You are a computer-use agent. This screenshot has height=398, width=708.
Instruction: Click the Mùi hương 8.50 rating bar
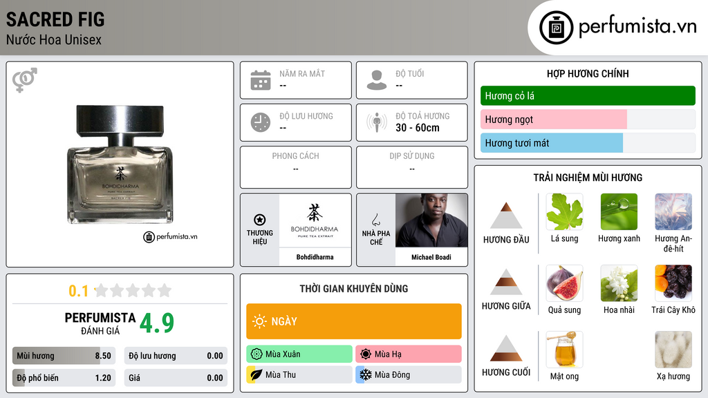[x=64, y=356]
